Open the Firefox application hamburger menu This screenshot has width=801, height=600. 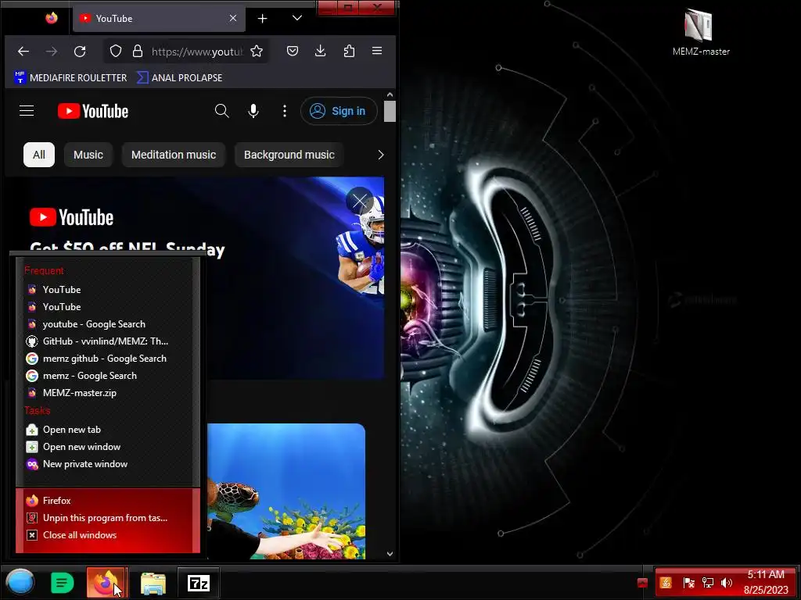(377, 51)
